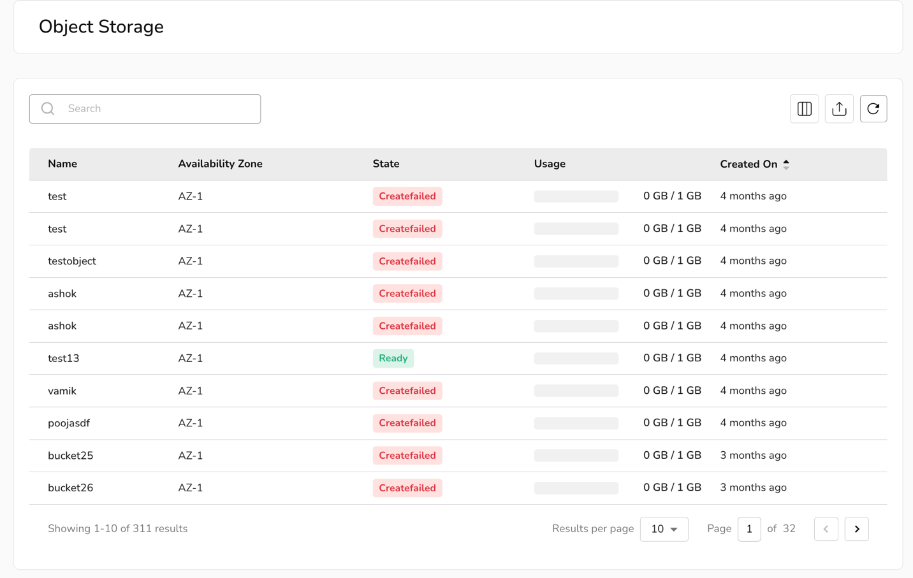
Task: Click the previous page arrow
Action: coord(826,529)
